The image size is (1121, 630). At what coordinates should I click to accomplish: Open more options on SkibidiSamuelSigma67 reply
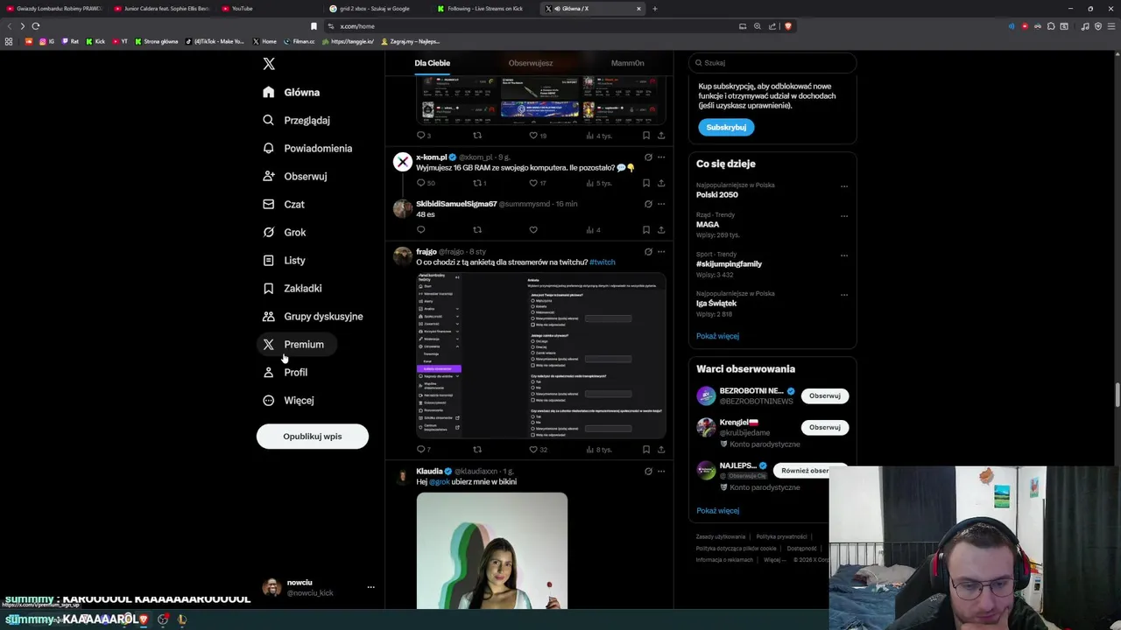point(661,204)
